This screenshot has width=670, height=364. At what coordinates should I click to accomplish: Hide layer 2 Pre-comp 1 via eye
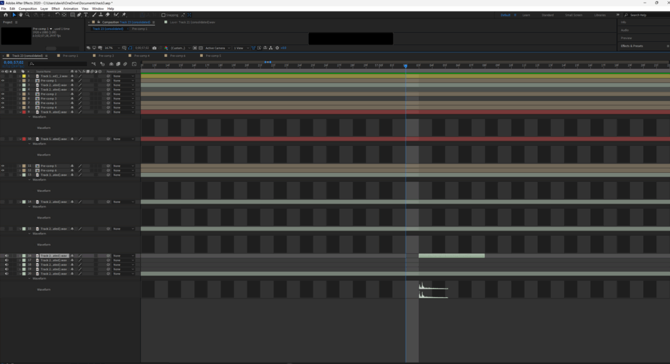tap(3, 81)
